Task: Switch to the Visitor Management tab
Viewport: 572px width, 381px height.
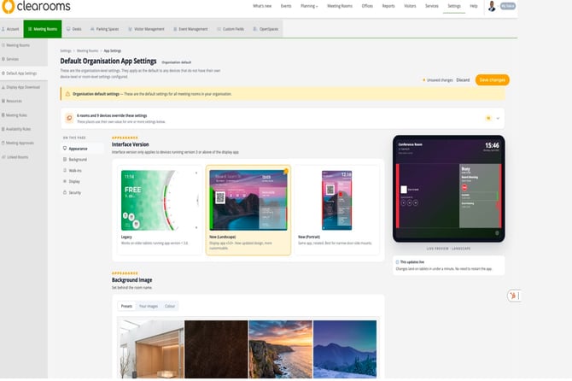Action: 146,29
